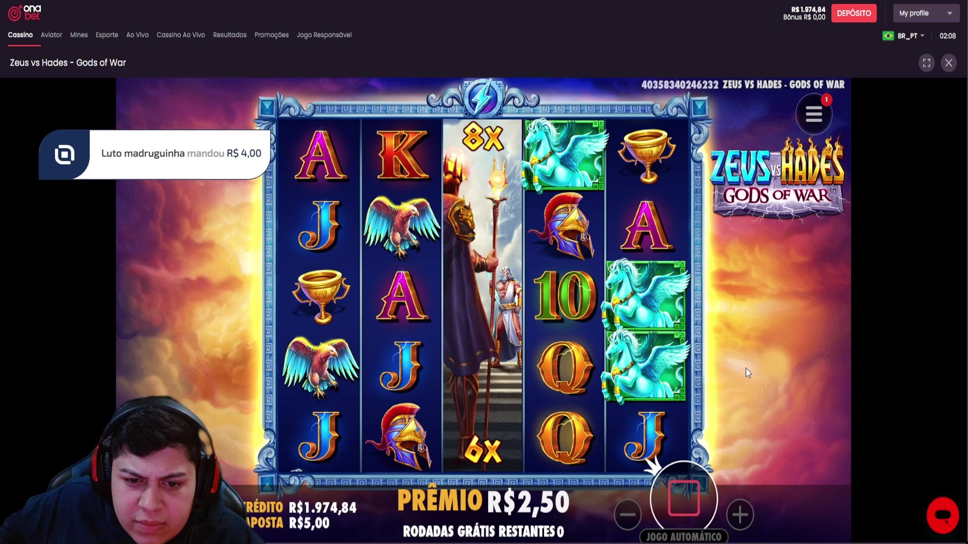Click the red Depósito button
968x544 pixels.
tap(854, 13)
